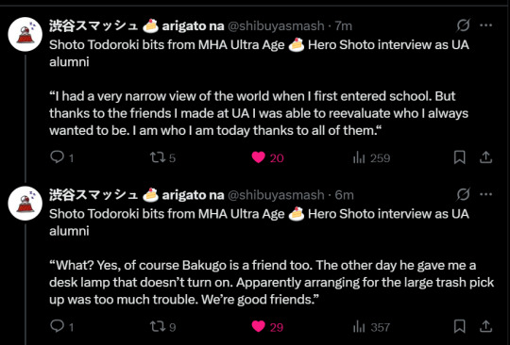This screenshot has width=510, height=345.
Task: Share the first tweet
Action: (x=485, y=157)
